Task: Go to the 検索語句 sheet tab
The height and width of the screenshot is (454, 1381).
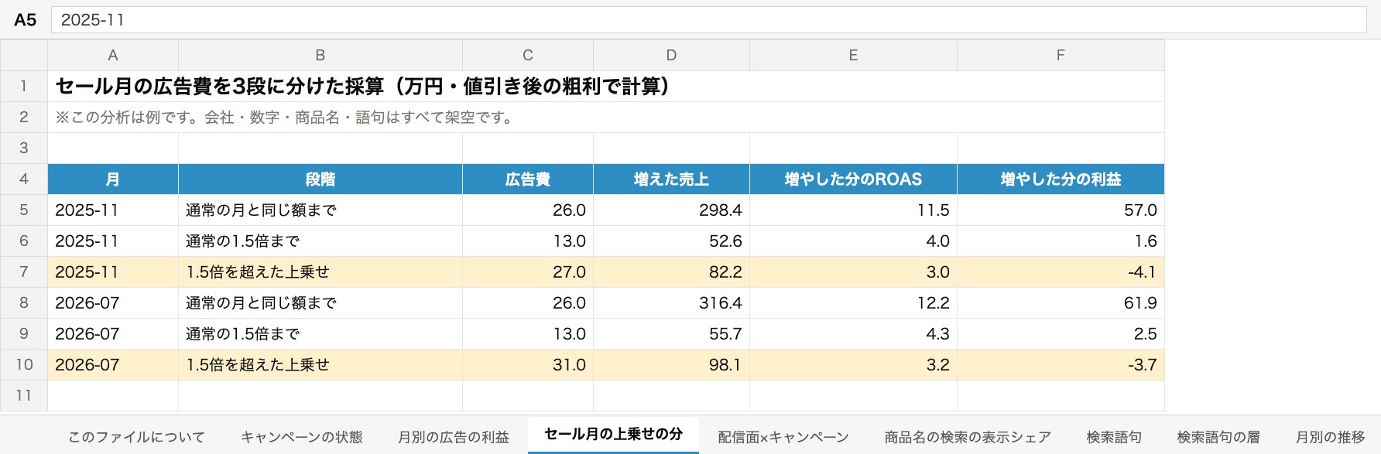Action: coord(1114,437)
